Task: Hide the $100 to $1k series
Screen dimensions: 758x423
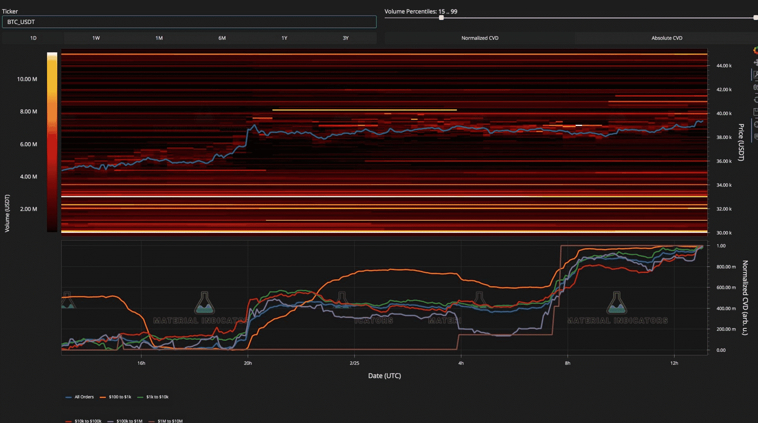Action: click(x=116, y=397)
